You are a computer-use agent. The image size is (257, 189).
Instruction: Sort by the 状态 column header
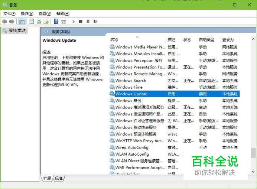pos(189,39)
